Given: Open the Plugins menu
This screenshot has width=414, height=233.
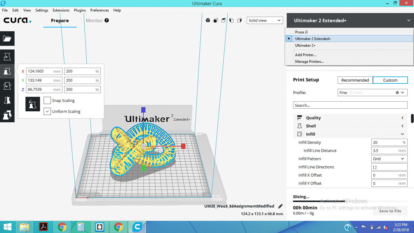Looking at the screenshot, I should pyautogui.click(x=80, y=10).
